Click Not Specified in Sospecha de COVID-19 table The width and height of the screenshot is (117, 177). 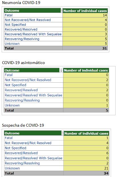pyautogui.click(x=15, y=148)
